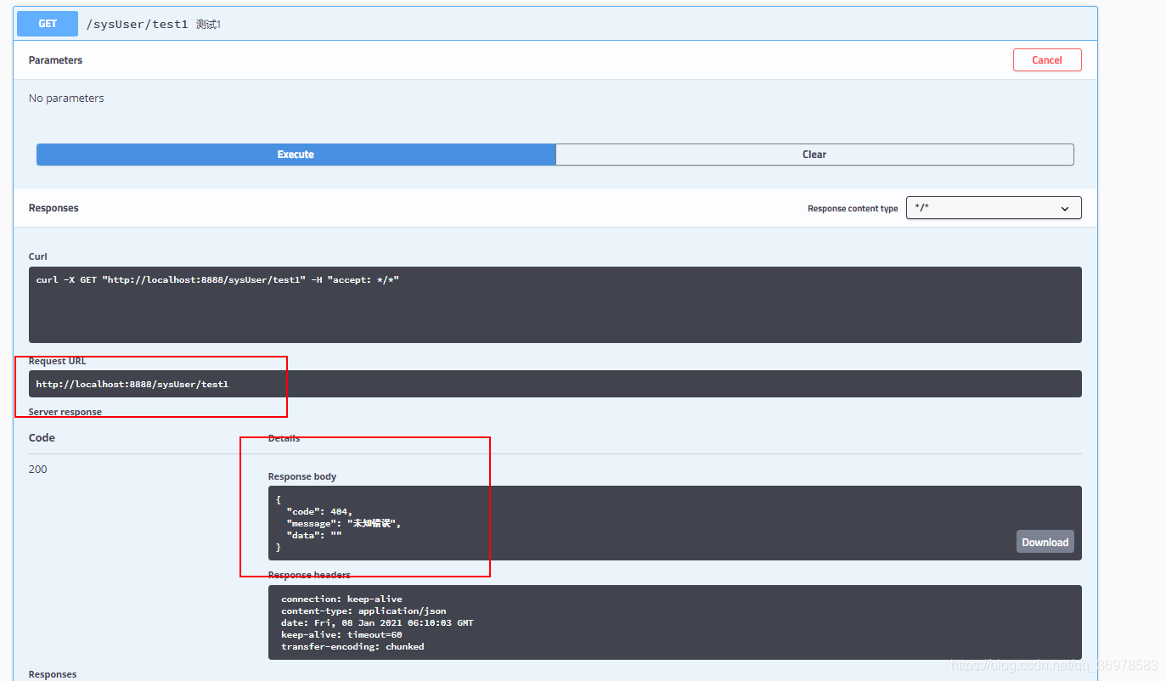Click the 测试1 endpoint description

[x=208, y=25]
